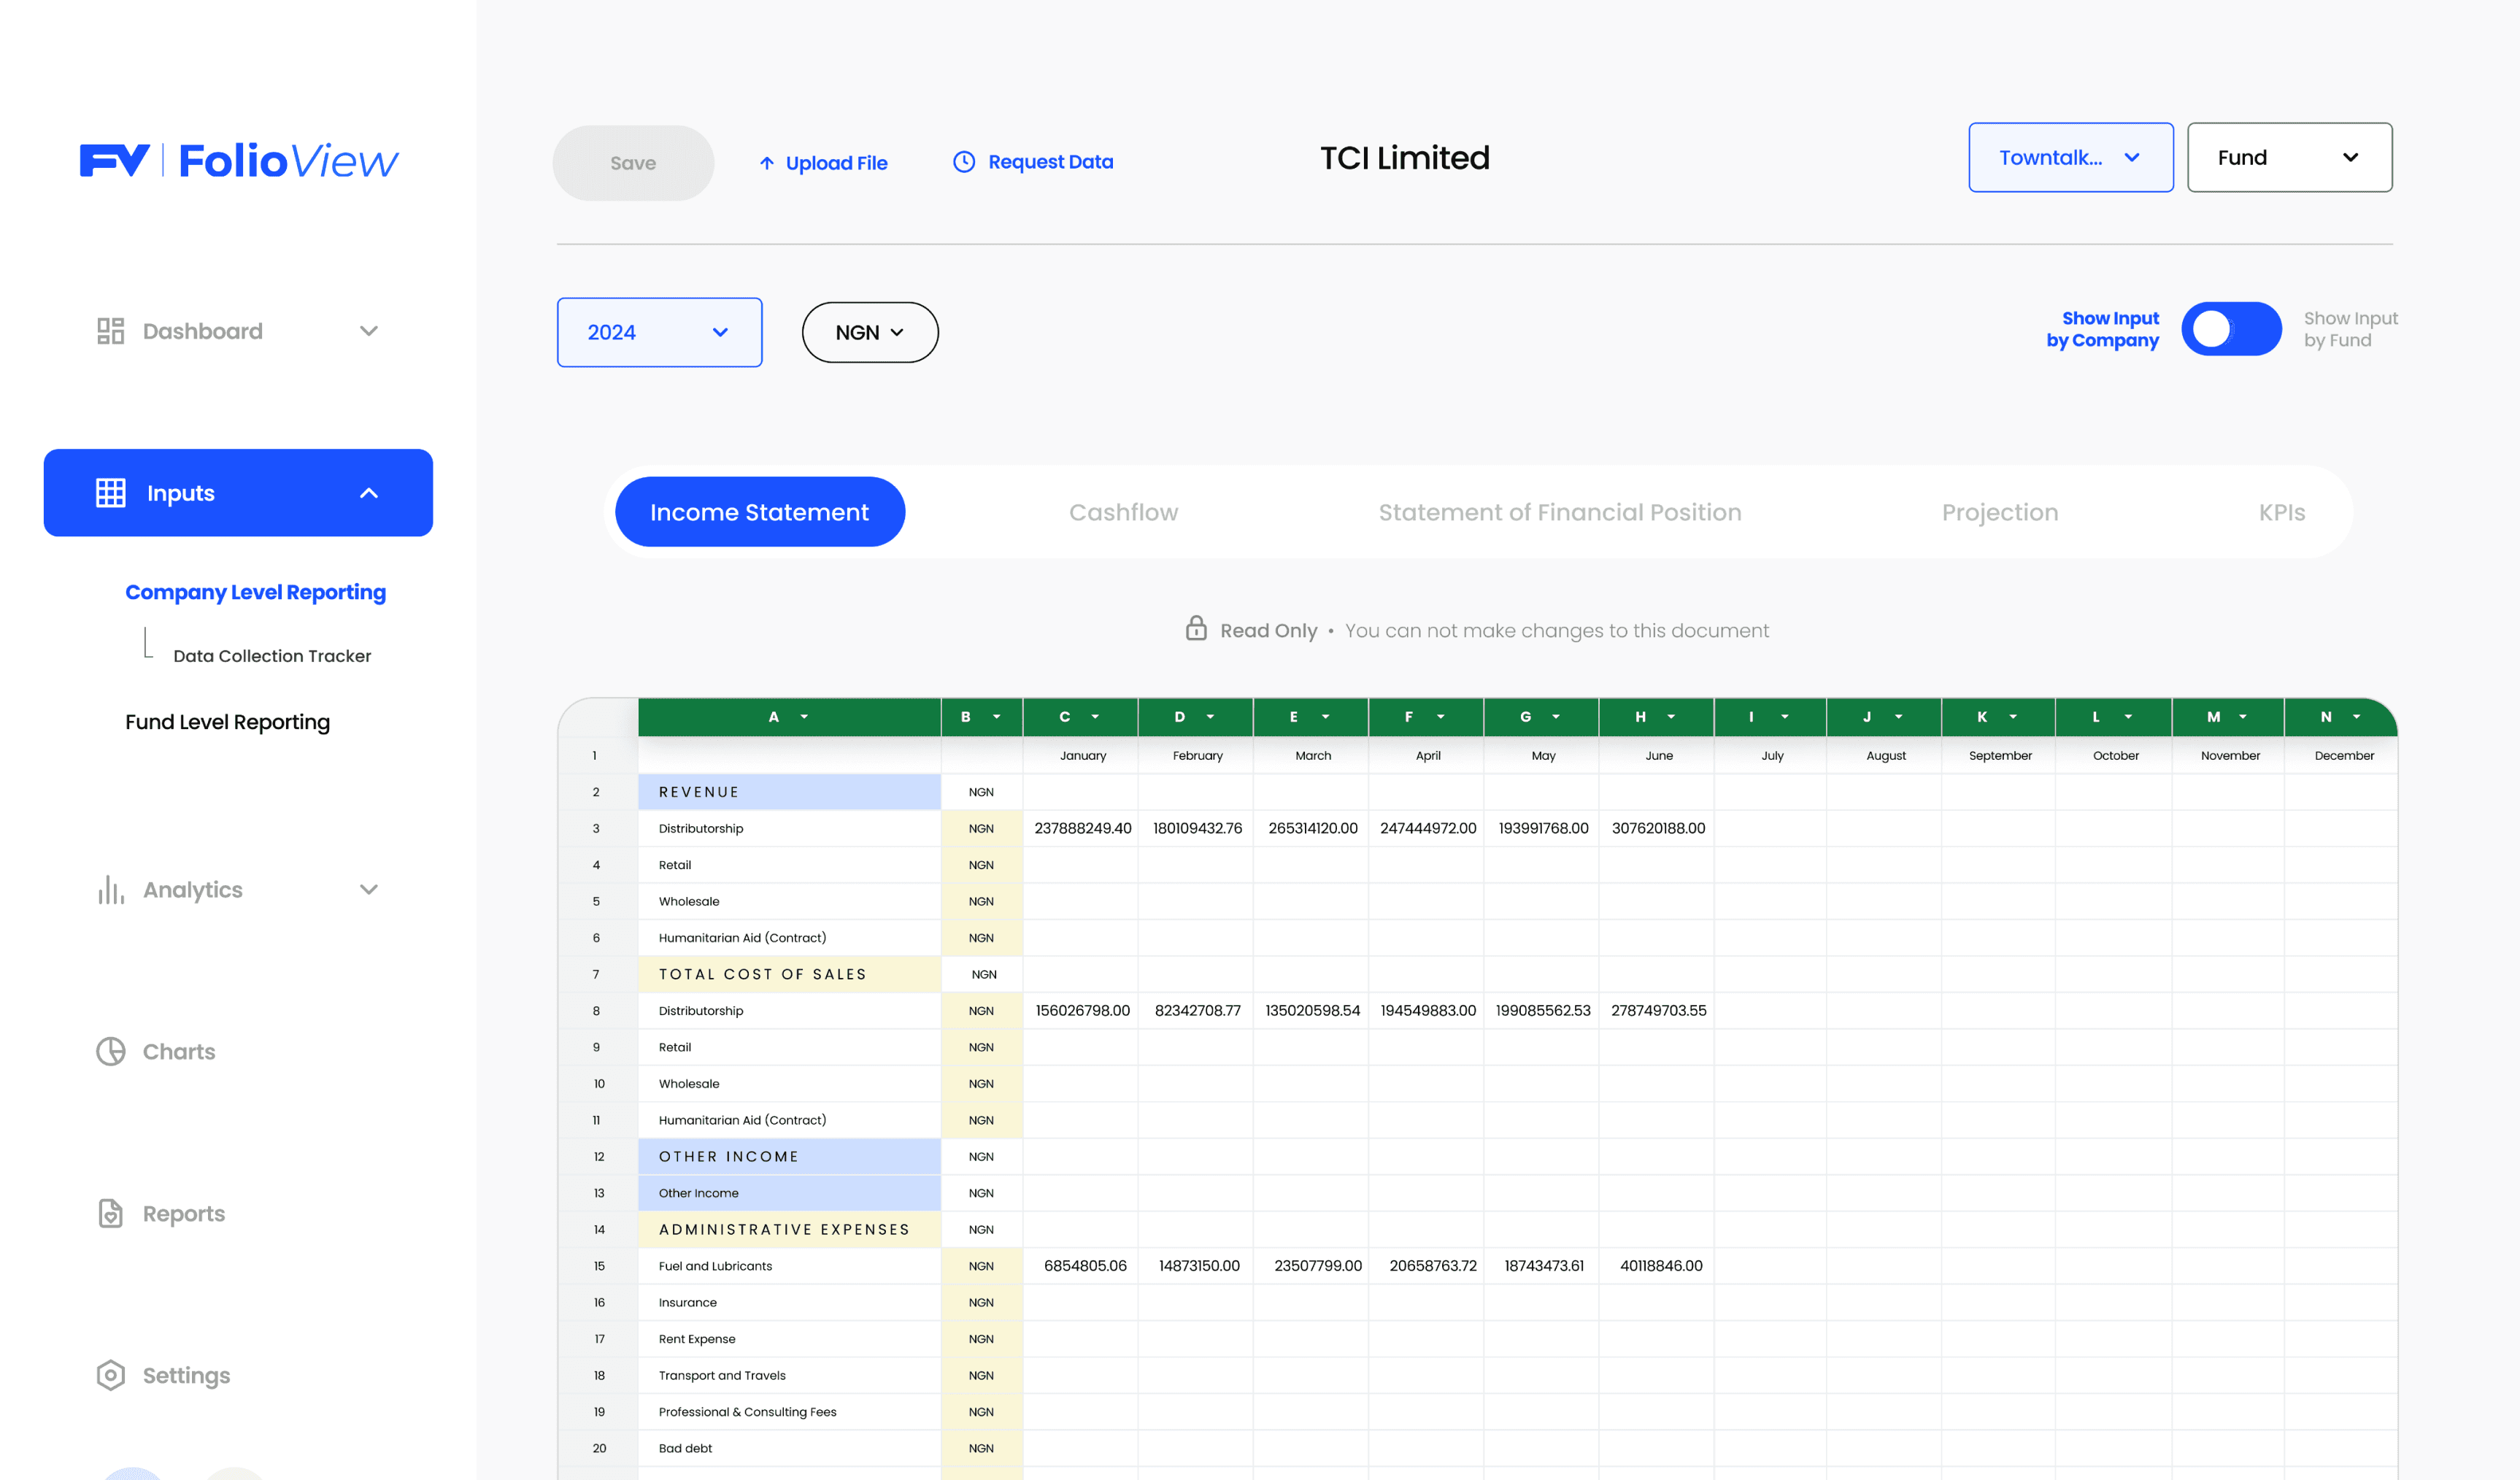Click the Charts pie icon
The height and width of the screenshot is (1480, 2520).
click(110, 1051)
